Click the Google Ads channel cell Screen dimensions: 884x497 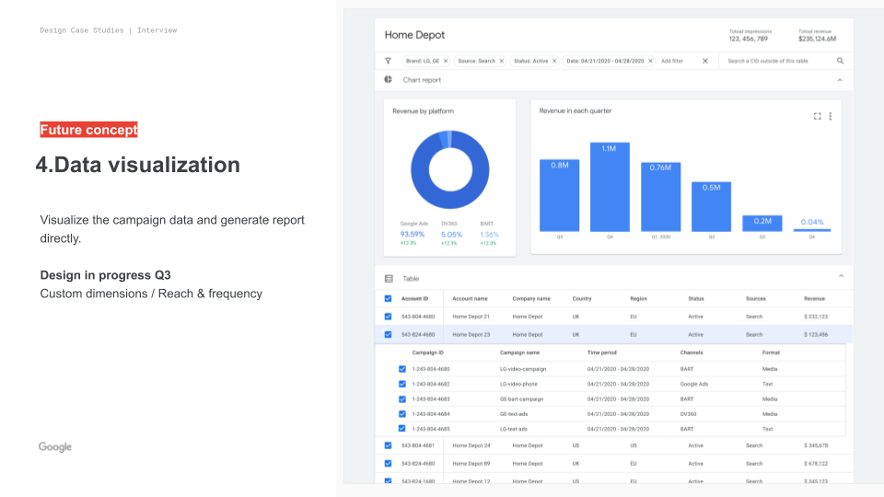[x=694, y=385]
